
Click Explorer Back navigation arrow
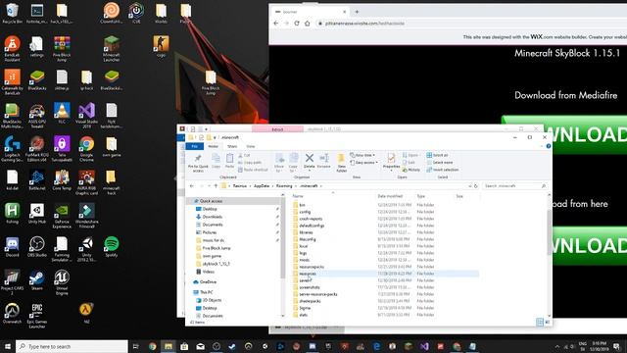pos(192,186)
